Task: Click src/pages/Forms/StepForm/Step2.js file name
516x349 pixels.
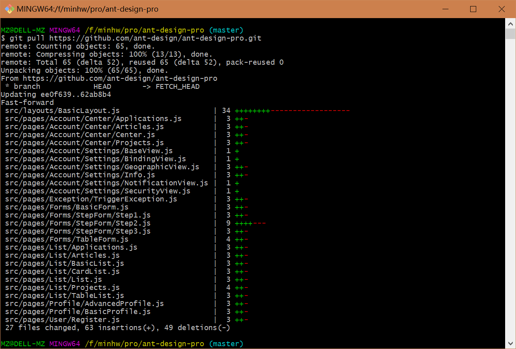Action: pos(78,223)
